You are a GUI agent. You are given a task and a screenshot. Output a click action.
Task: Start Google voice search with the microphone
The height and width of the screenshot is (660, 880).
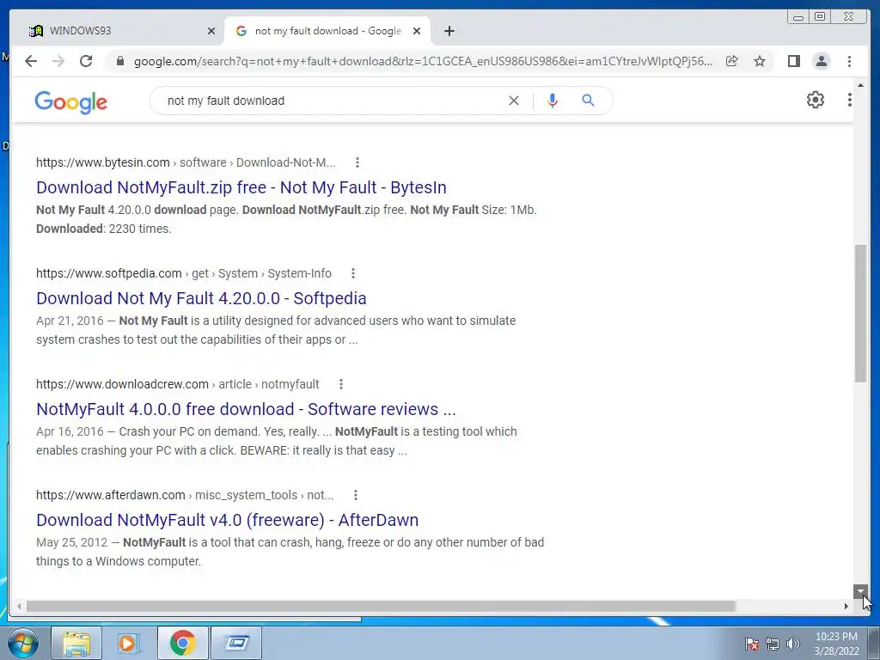pos(553,101)
